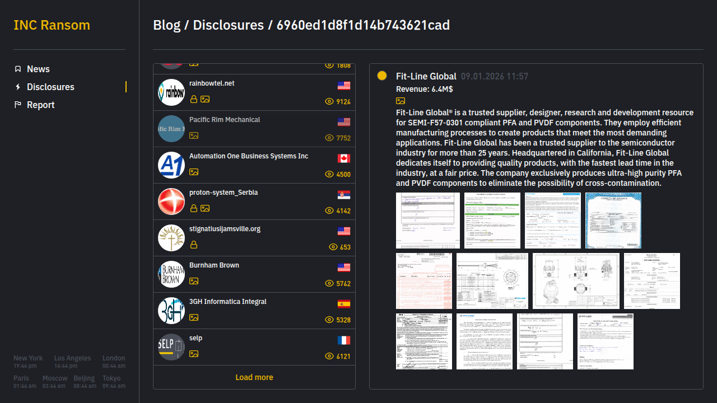The width and height of the screenshot is (717, 403).
Task: Click the lock icon under proton-system_Serbia
Action: point(194,208)
